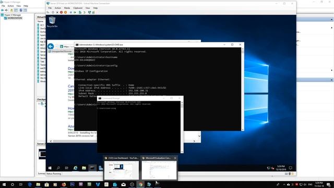
Task: Click the red Shut Down VM icon
Action: (x=62, y=13)
